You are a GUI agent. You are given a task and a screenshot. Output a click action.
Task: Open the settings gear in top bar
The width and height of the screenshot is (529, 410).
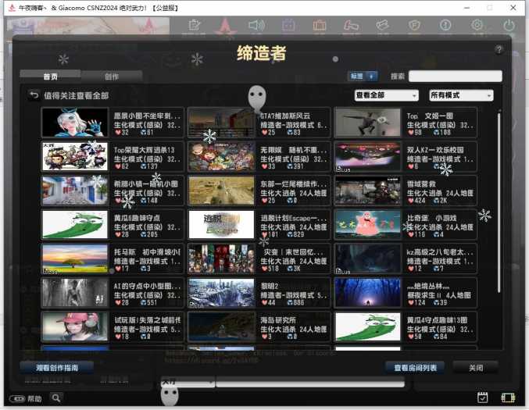[x=477, y=25]
